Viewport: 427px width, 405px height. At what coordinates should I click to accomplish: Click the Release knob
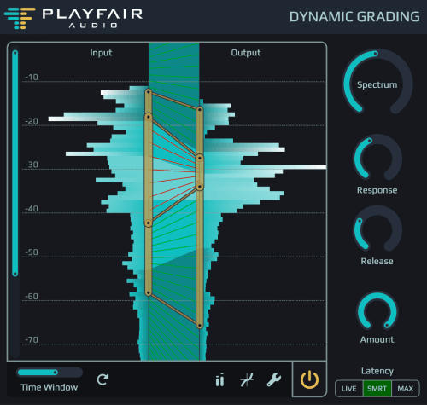(x=377, y=229)
